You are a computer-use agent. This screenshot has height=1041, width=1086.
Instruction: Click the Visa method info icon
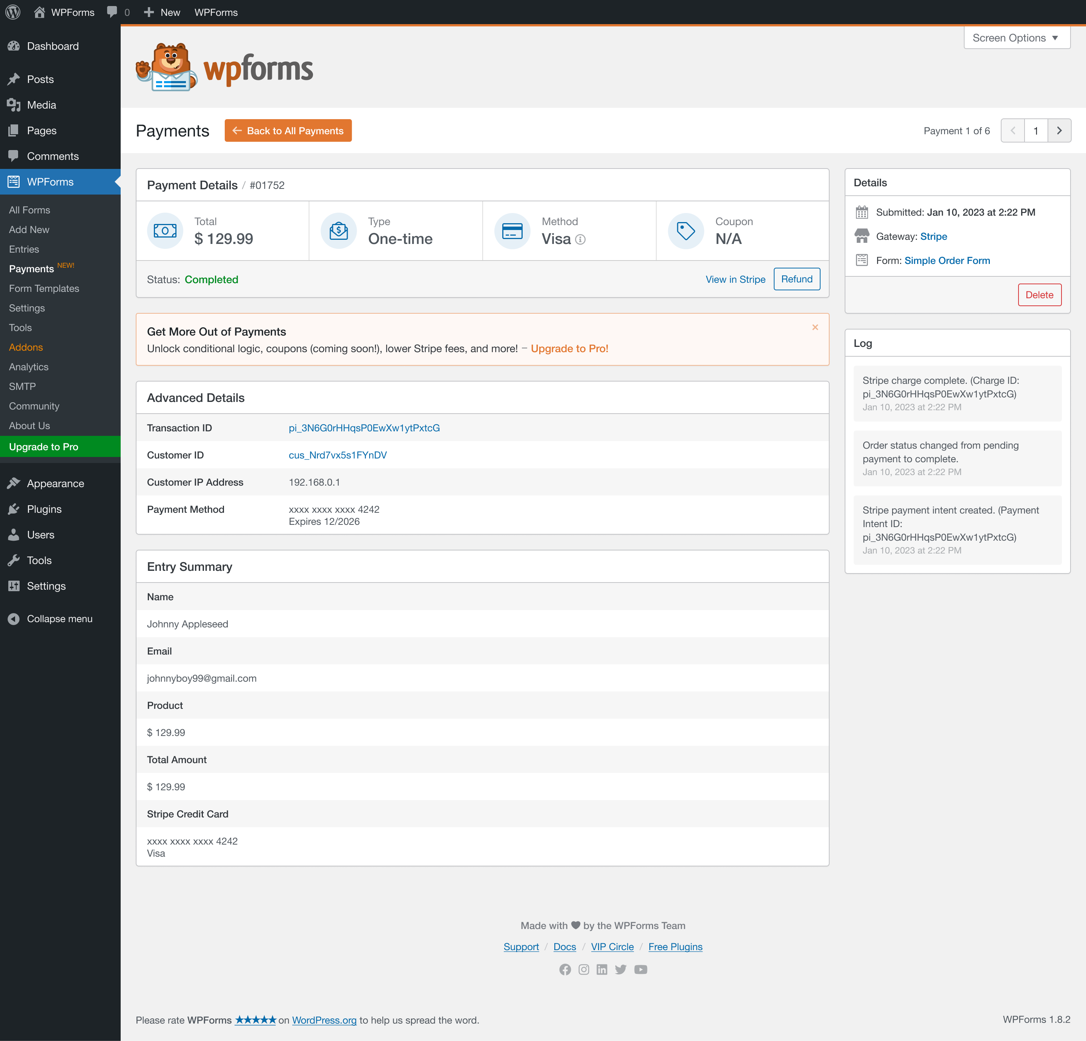[580, 239]
